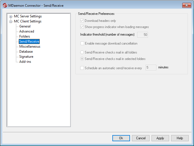The image size is (194, 146).
Task: Open the Miscellaneous settings page
Action: pos(30,47)
